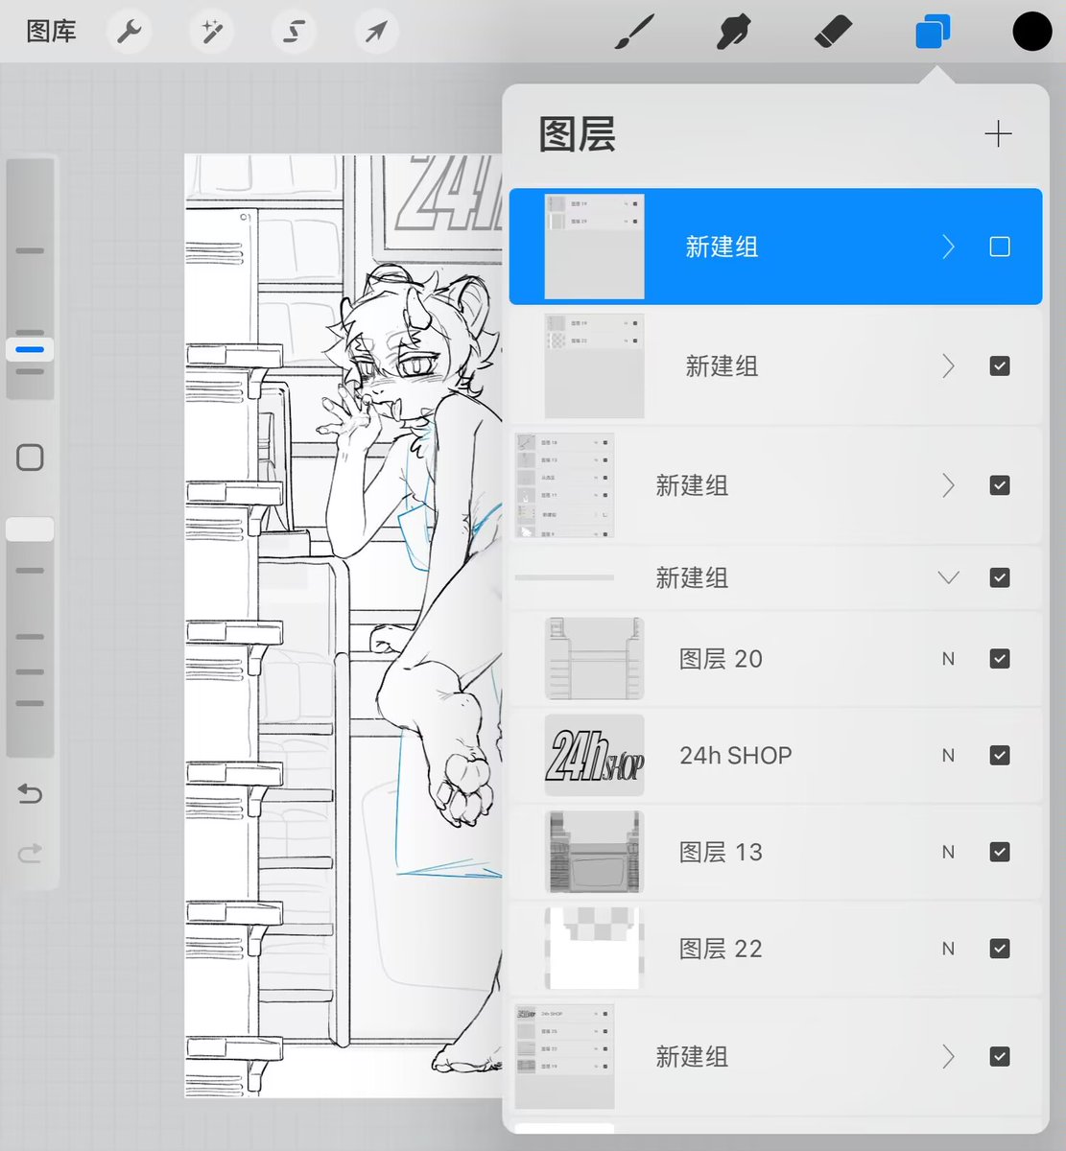Activate the Transform arrow tool
This screenshot has height=1151, width=1066.
(376, 32)
